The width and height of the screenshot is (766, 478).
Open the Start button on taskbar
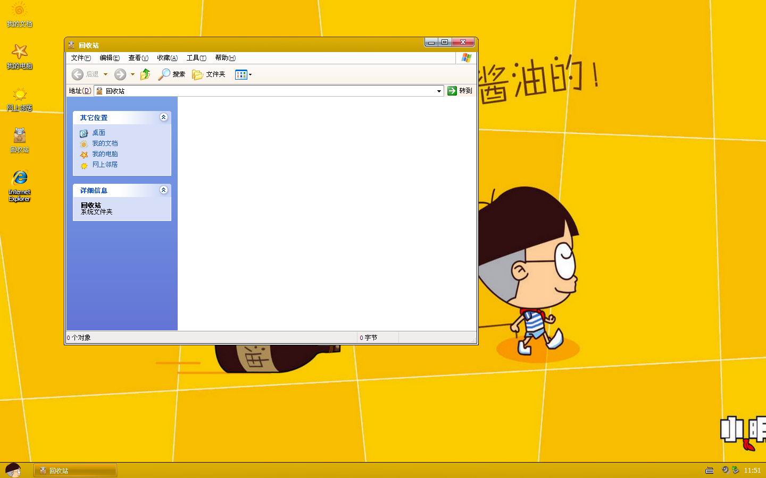point(13,470)
